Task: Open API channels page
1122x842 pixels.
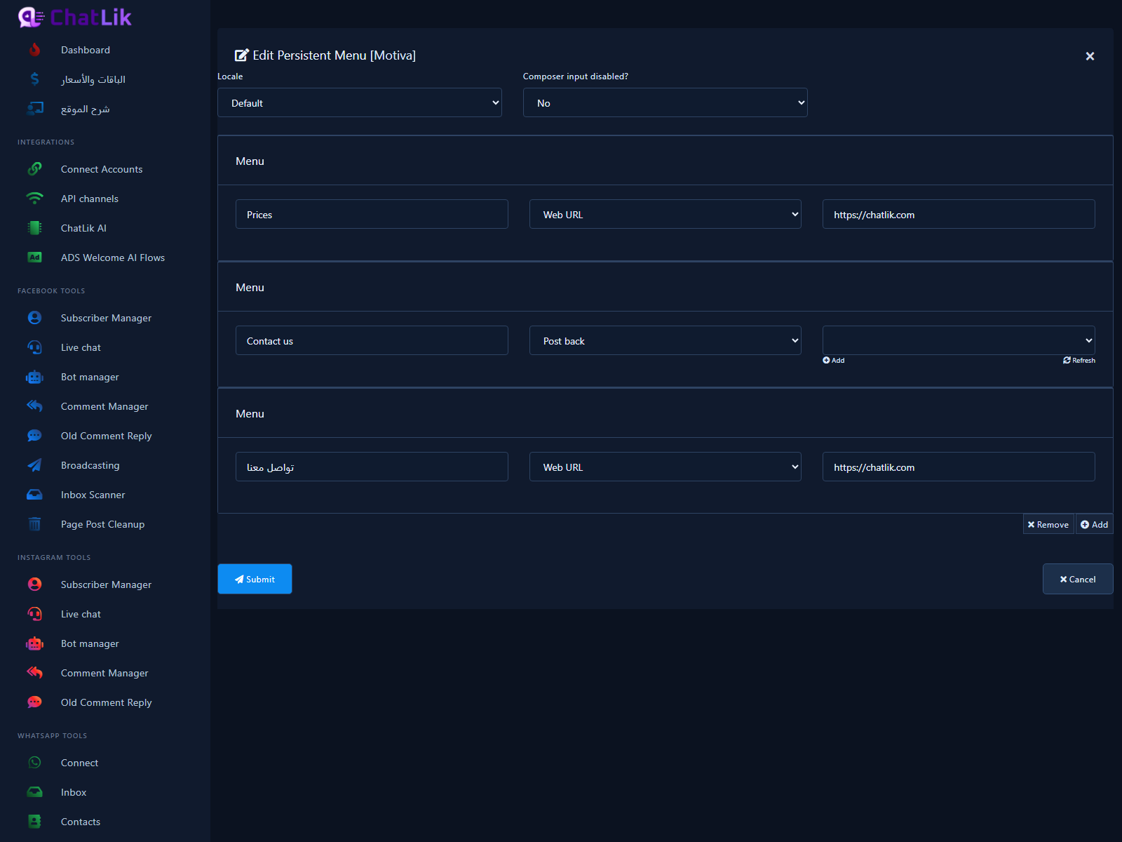Action: coord(90,199)
